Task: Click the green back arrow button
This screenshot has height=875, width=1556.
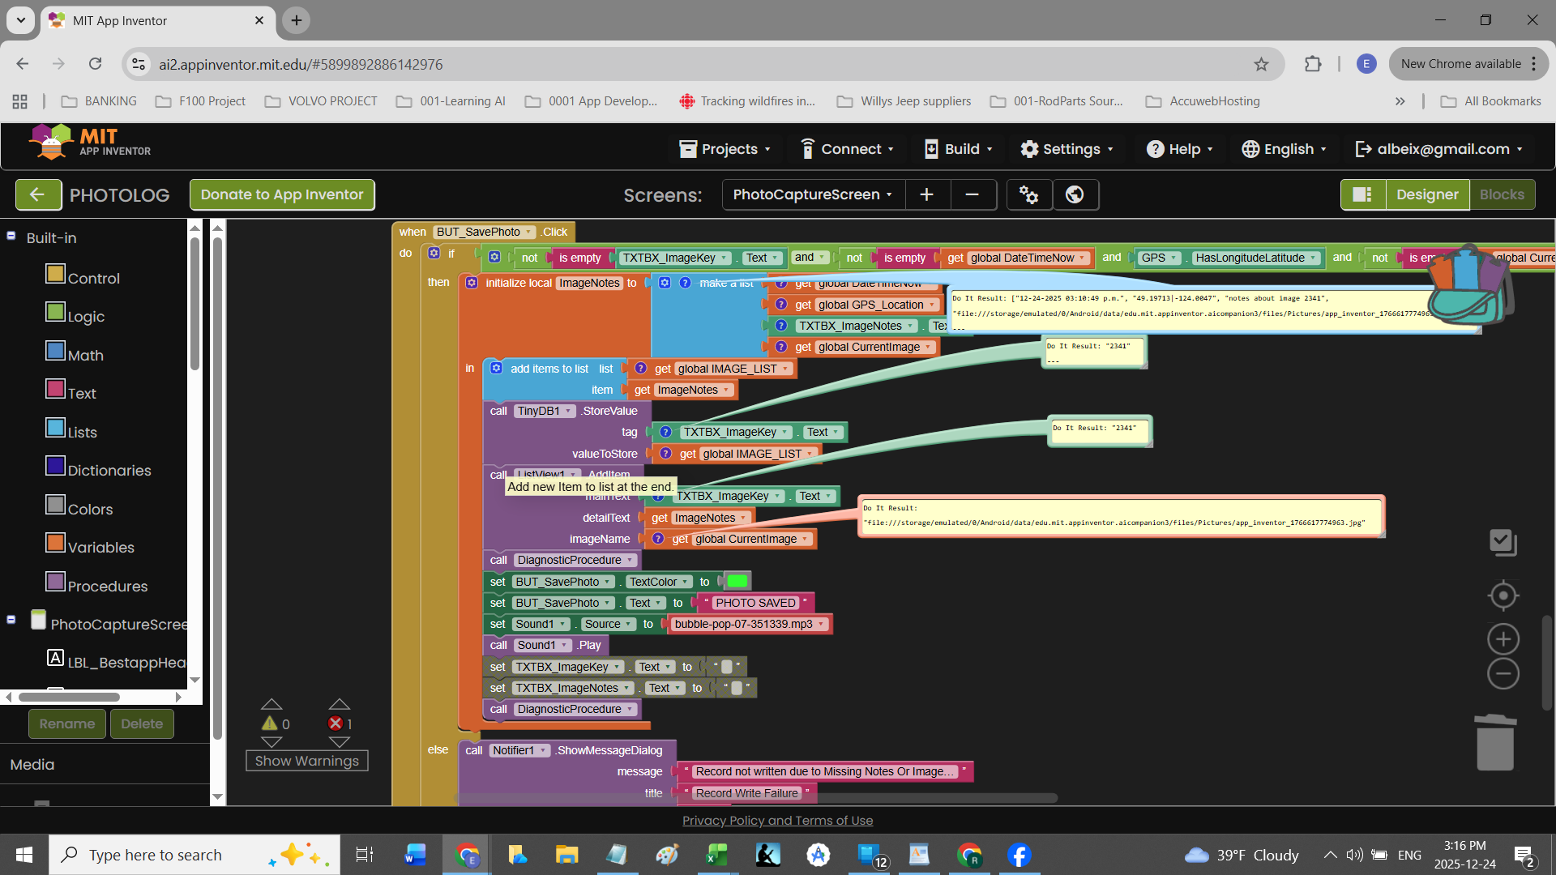Action: point(37,194)
